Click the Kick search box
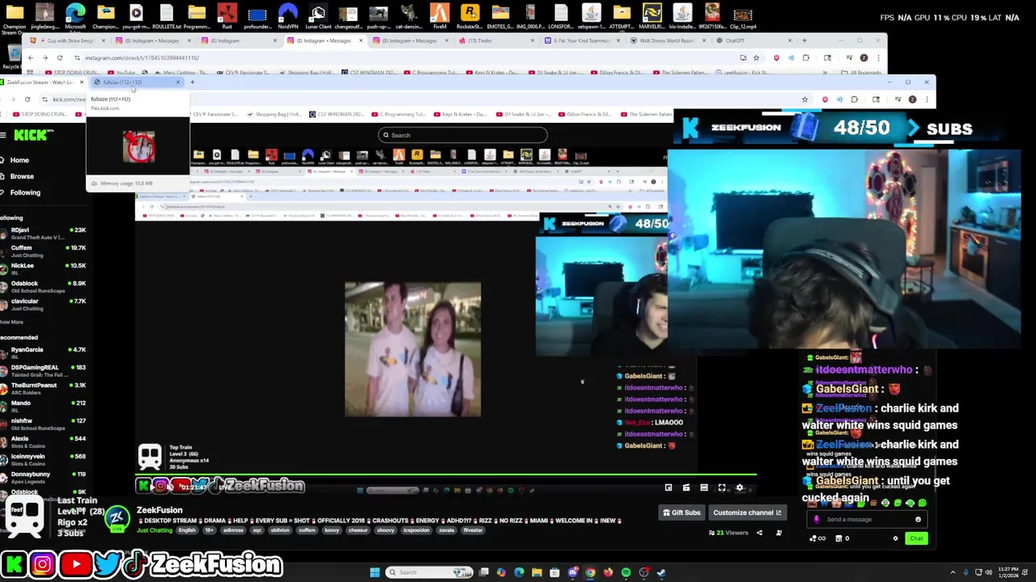Image resolution: width=1036 pixels, height=582 pixels. (x=462, y=135)
